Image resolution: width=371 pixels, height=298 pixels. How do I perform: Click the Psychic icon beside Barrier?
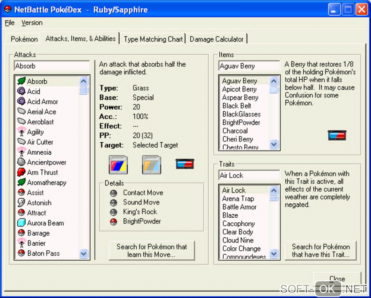click(x=21, y=243)
